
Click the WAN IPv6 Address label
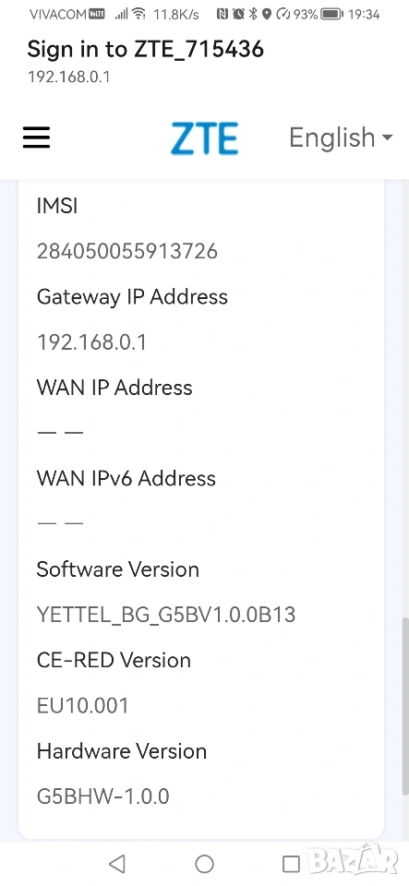tap(126, 479)
